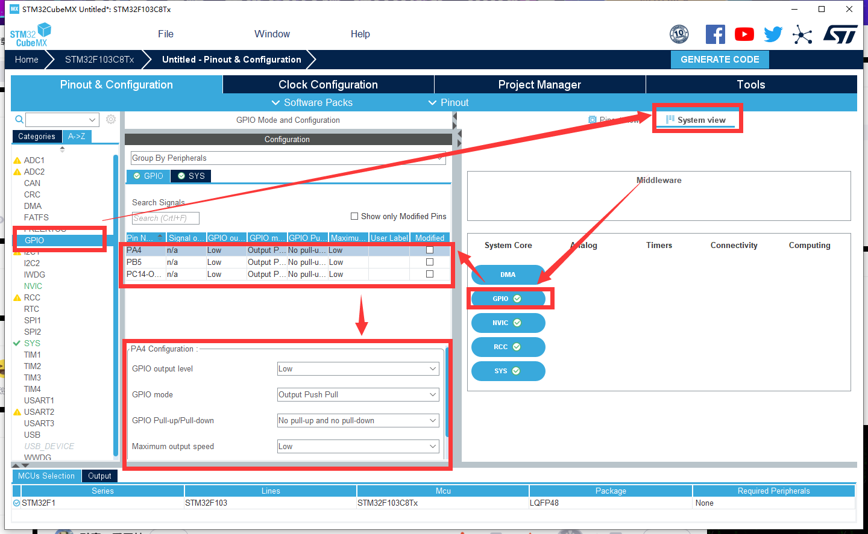Sort table by Pin Name column
Screen dimensions: 868x534
(145, 238)
